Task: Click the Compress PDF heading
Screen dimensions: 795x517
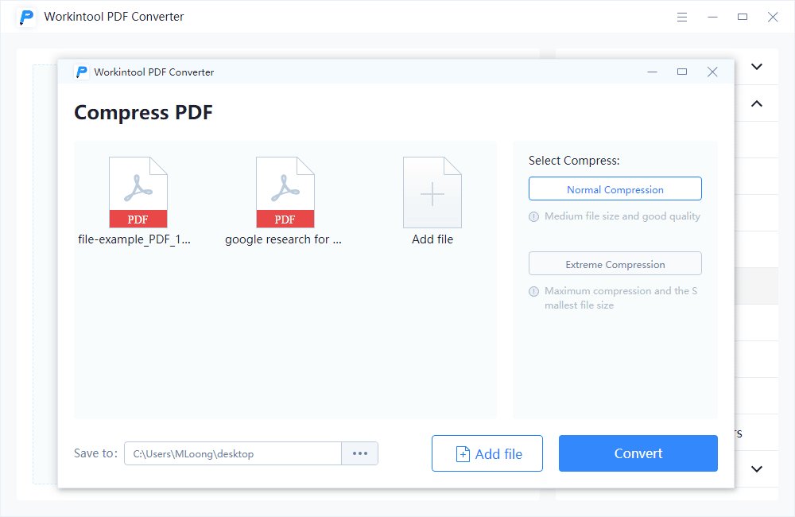Action: coord(143,113)
